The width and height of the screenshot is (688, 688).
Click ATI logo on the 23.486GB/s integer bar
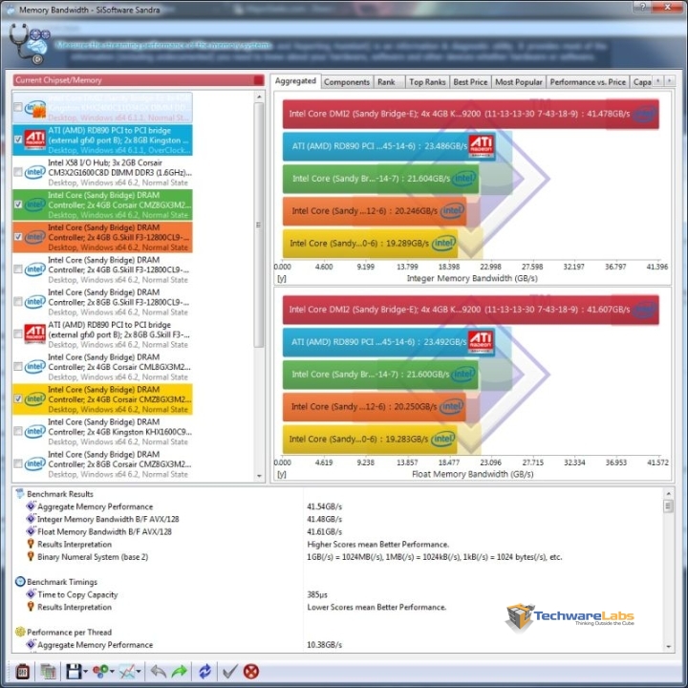[x=482, y=145]
